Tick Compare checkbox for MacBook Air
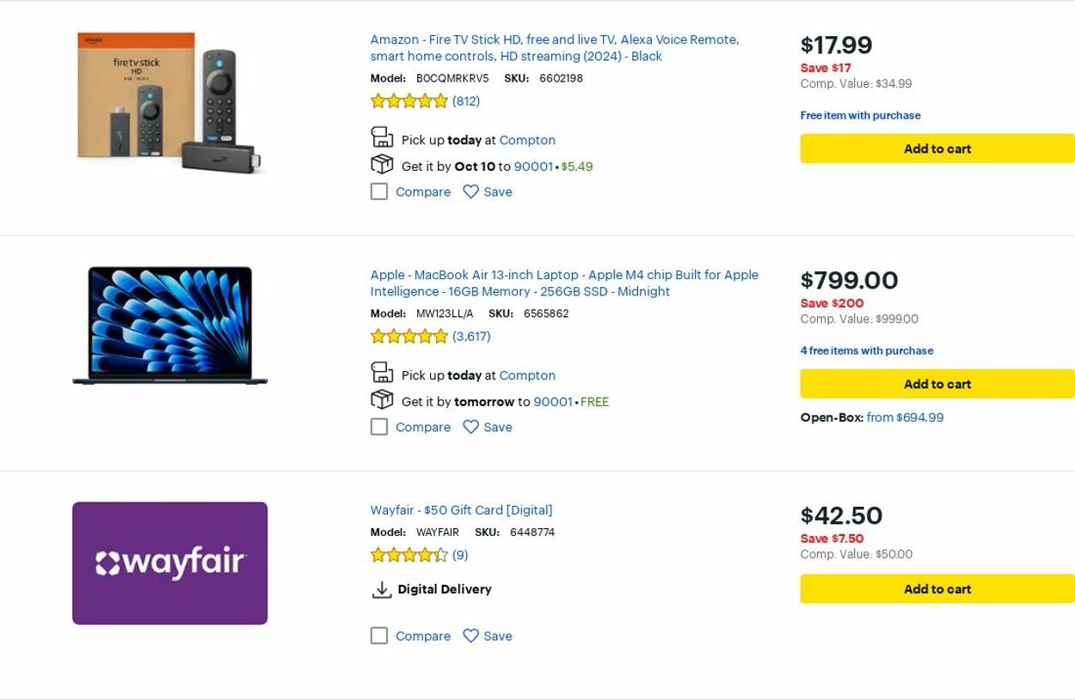 [x=379, y=427]
